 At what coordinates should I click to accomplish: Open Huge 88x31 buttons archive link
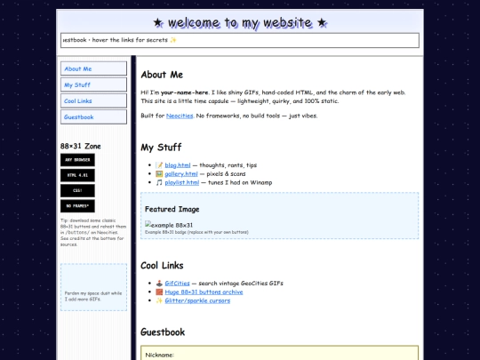pos(204,292)
